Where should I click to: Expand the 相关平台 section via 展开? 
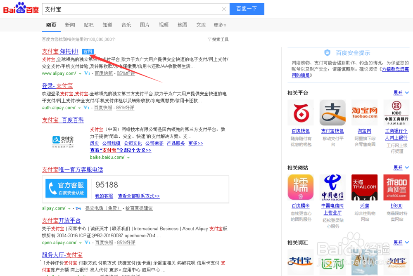(x=401, y=93)
